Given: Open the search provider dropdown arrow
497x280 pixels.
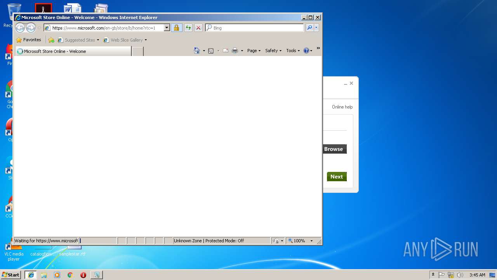Looking at the screenshot, I should point(316,28).
